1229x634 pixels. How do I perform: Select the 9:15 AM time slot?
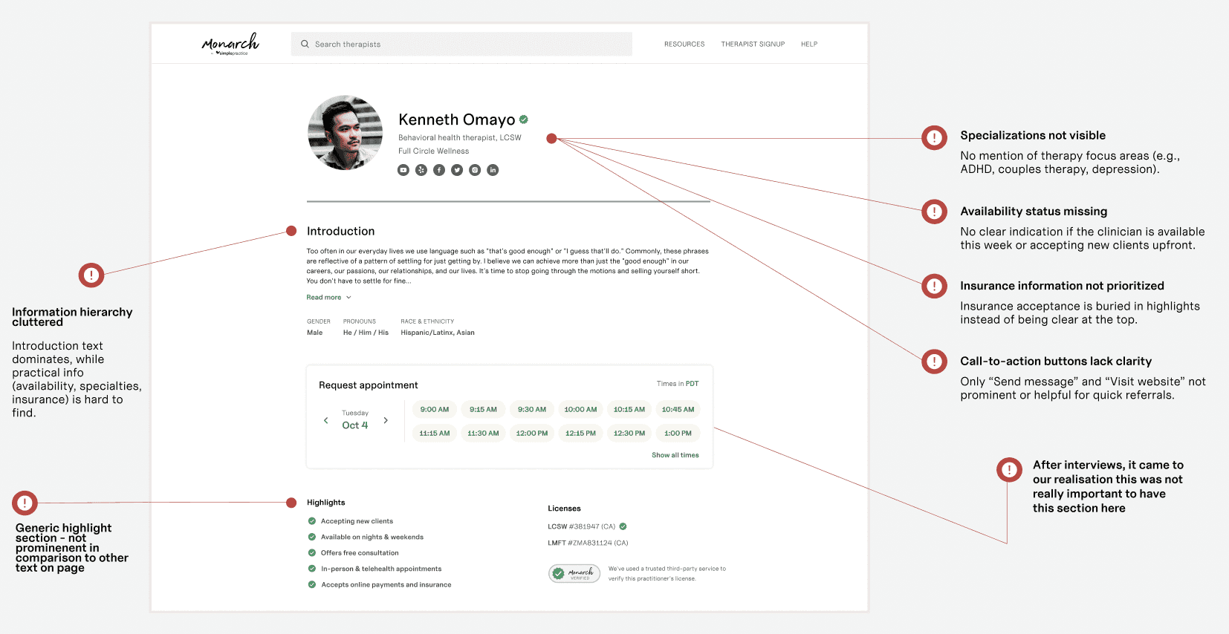point(483,409)
